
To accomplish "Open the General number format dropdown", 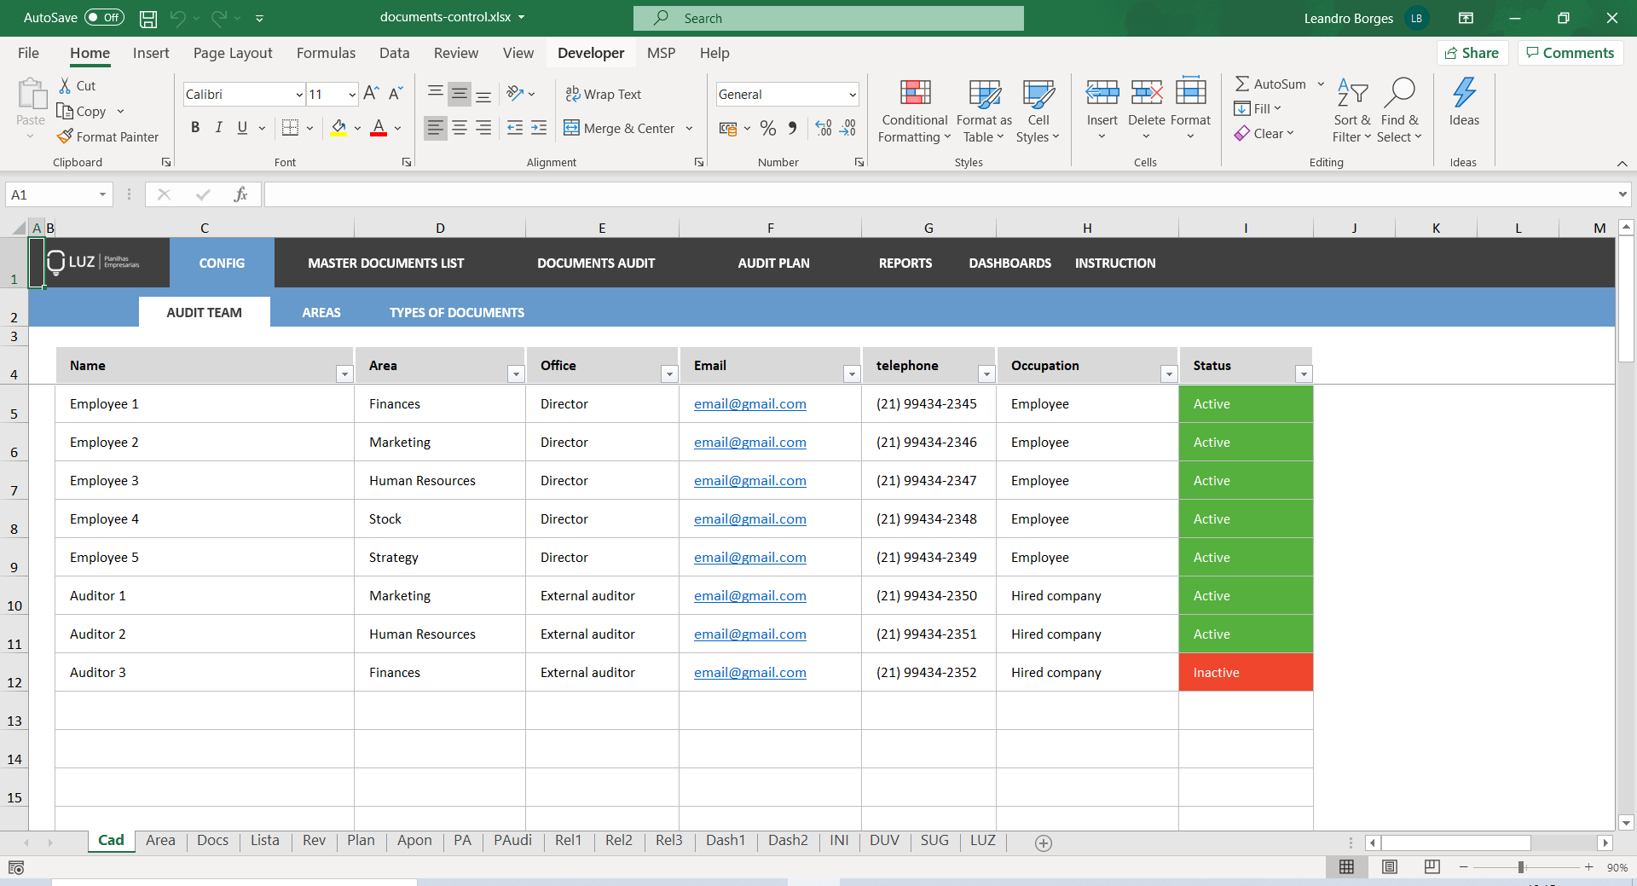I will 852,94.
